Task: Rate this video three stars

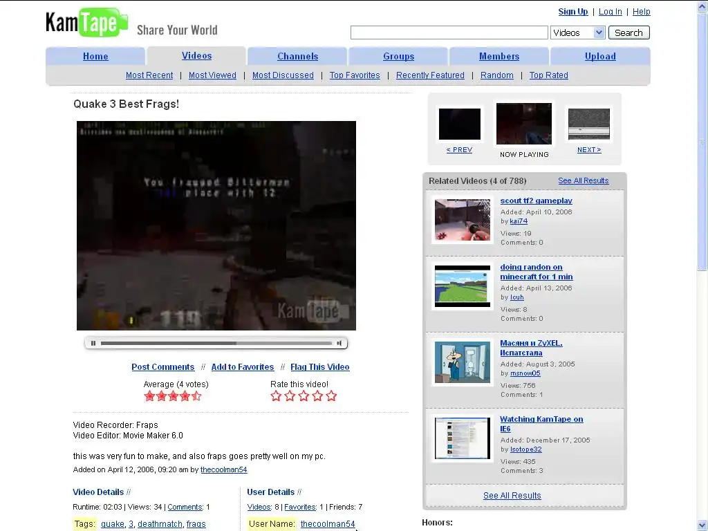Action: click(304, 396)
